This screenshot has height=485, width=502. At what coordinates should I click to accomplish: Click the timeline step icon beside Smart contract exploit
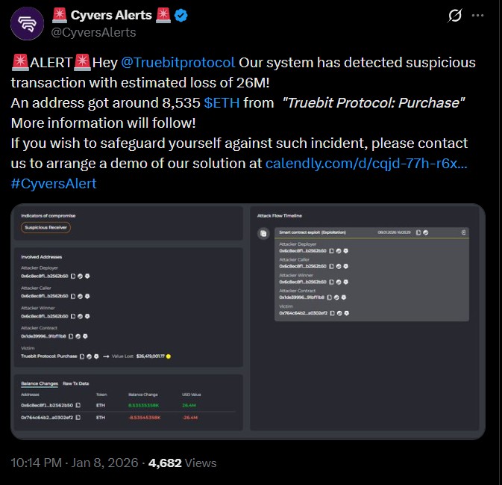(x=263, y=233)
